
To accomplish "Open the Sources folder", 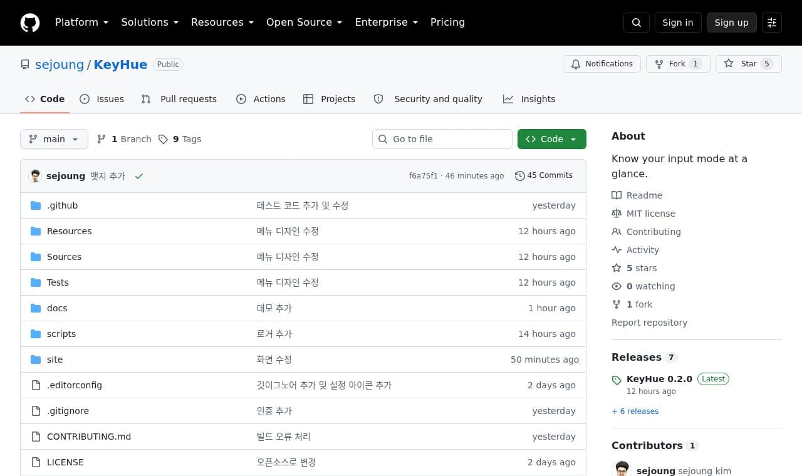I will point(64,257).
